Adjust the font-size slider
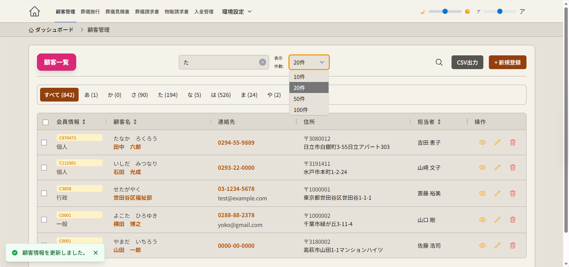The image size is (569, 267). tap(500, 11)
